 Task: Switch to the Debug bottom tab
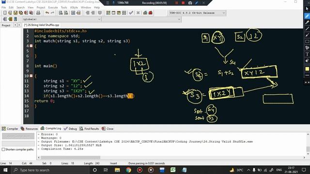point(70,129)
